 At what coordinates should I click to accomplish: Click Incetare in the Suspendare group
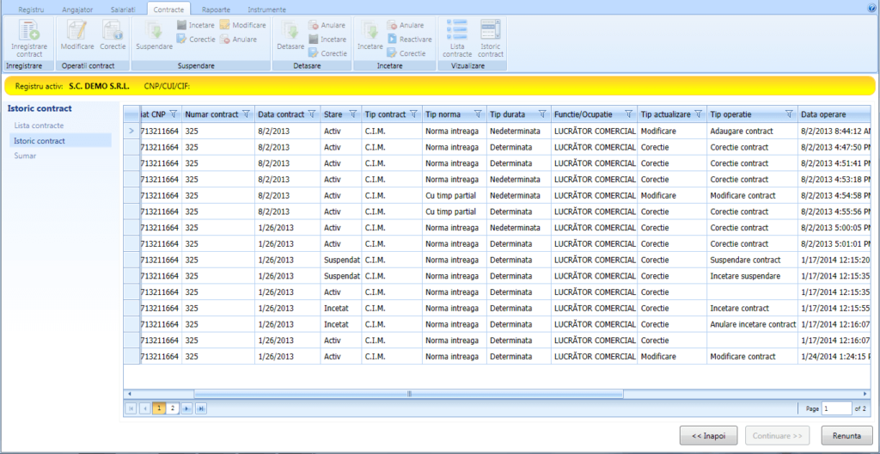pos(195,25)
